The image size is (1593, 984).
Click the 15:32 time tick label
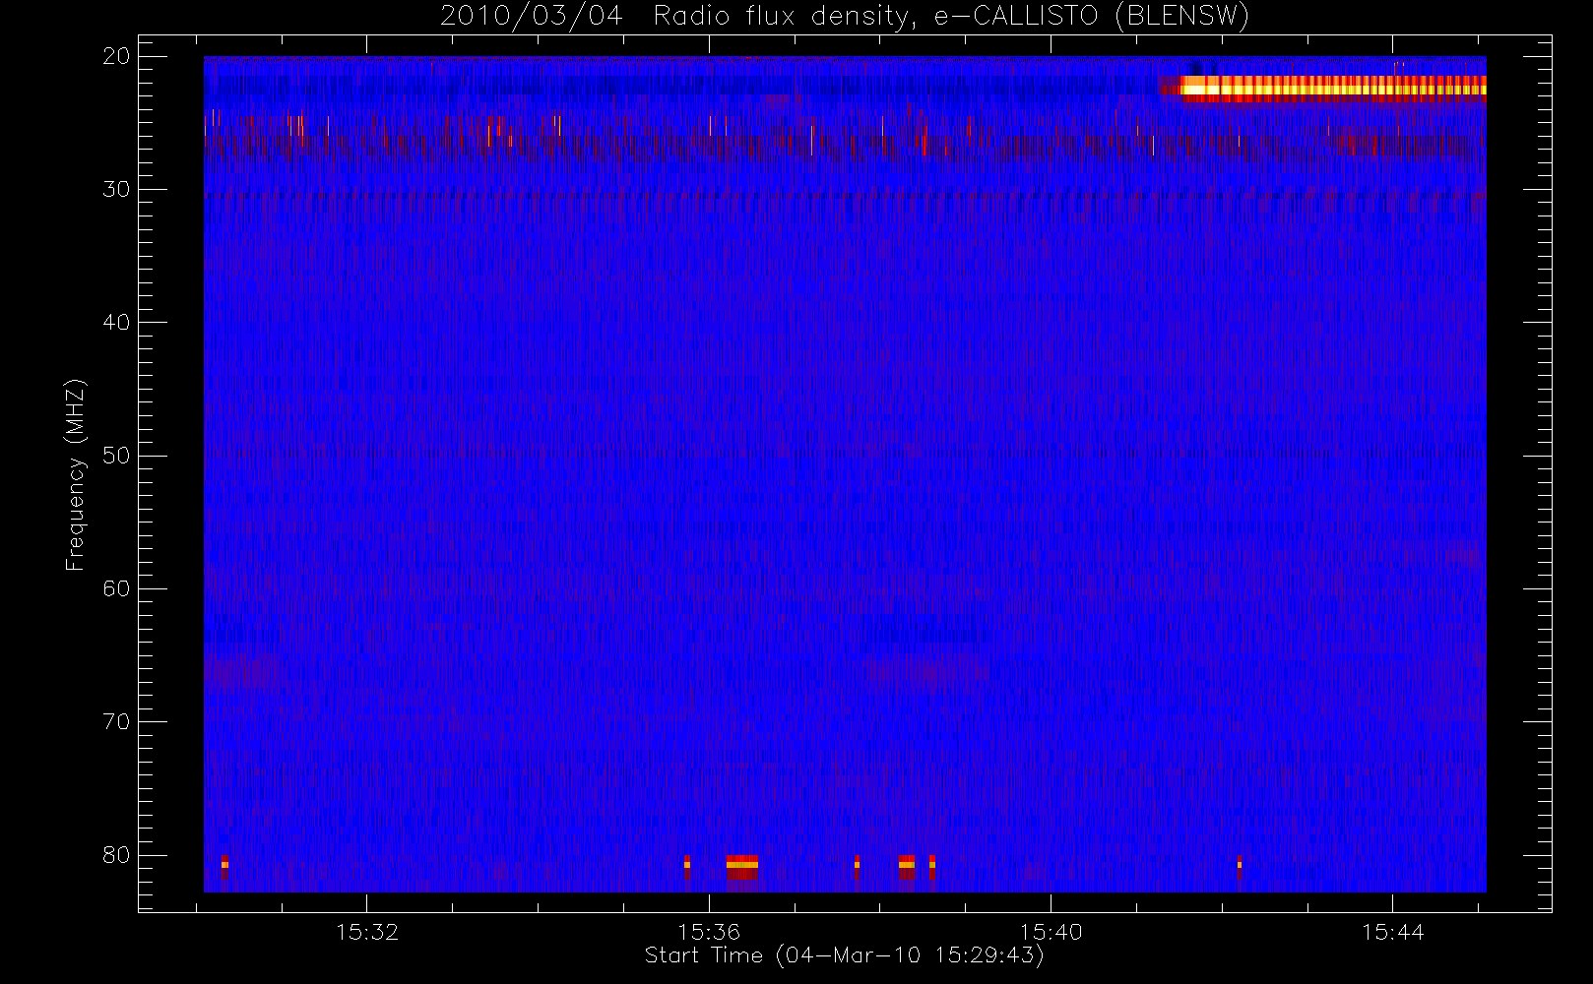coord(367,932)
